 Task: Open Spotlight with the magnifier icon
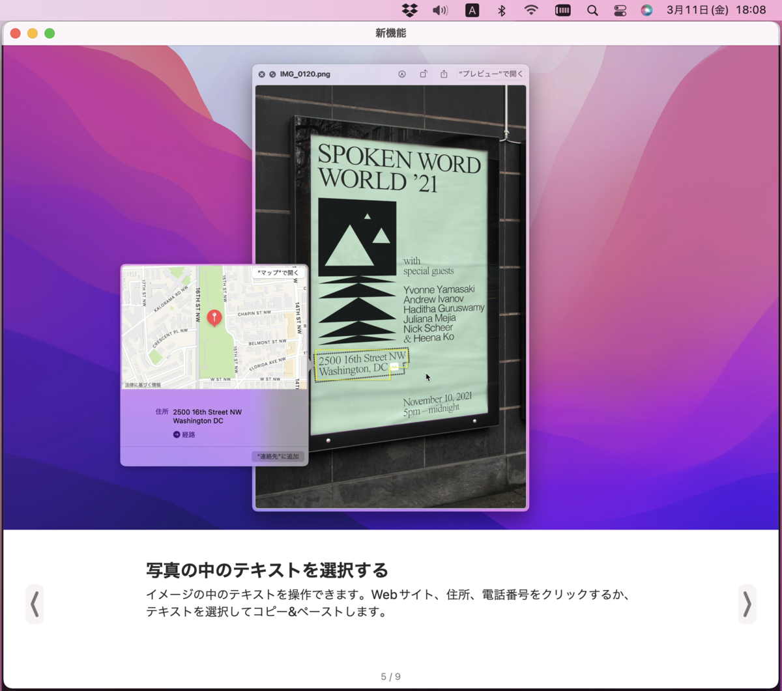(x=592, y=10)
